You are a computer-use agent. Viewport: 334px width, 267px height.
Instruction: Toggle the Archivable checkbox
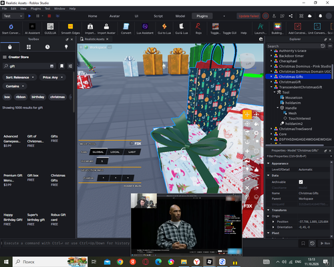point(301,182)
